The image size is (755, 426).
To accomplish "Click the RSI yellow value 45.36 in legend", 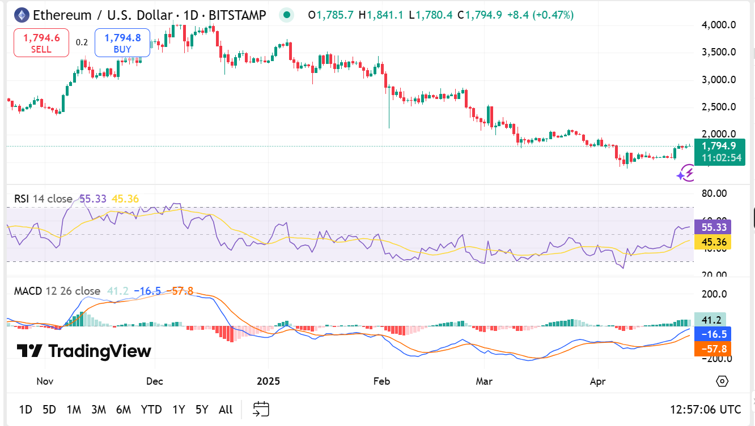I will 125,199.
